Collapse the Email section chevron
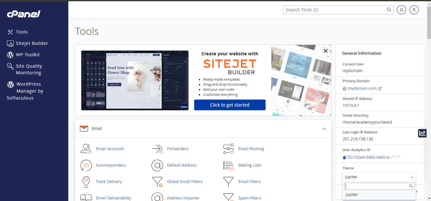 click(324, 129)
